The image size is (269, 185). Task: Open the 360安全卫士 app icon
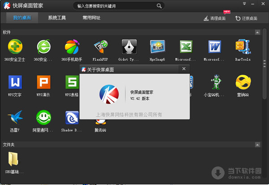15,46
